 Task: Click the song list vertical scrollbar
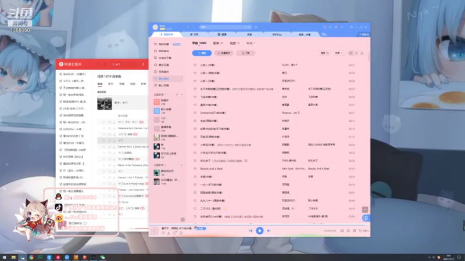[x=369, y=56]
